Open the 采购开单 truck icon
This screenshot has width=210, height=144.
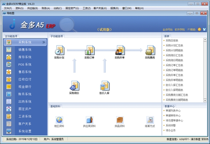(x=120, y=50)
